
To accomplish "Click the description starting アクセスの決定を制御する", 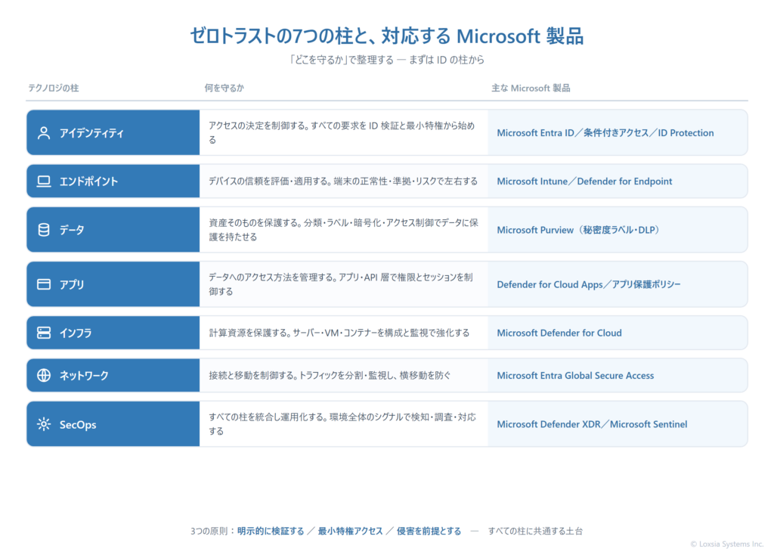I will pyautogui.click(x=342, y=133).
